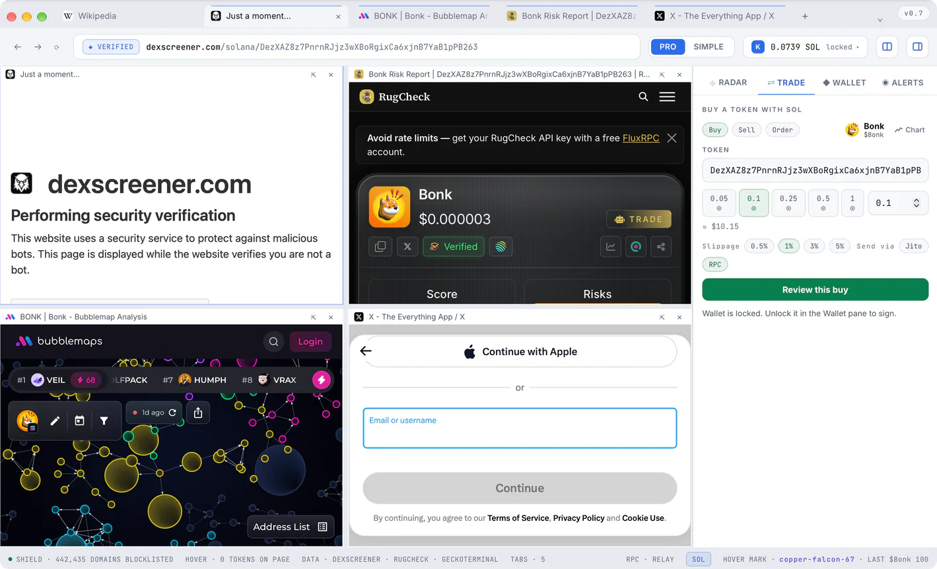Click the share/export icon in Bubblemaps

click(x=198, y=413)
